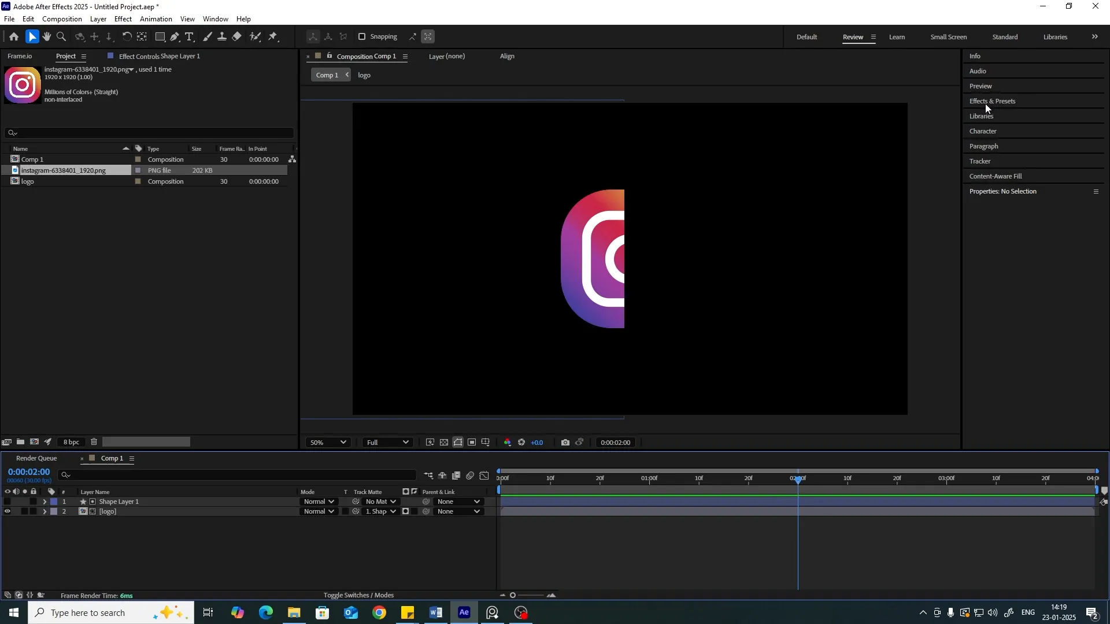Image resolution: width=1110 pixels, height=624 pixels.
Task: Expand the hidden workspaces chevron
Action: [x=1095, y=36]
